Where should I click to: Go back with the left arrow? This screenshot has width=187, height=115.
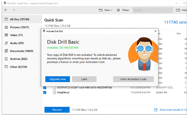click(6, 10)
